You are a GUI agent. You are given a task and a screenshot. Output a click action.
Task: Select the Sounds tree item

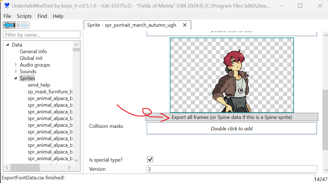28,71
